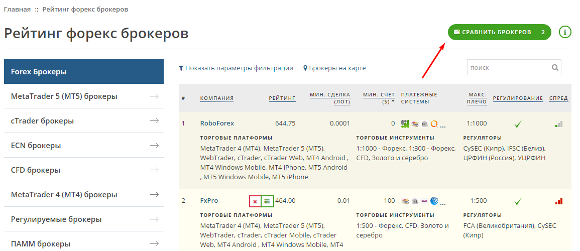Click FxPro min account value 100
The height and width of the screenshot is (251, 580).
(390, 201)
